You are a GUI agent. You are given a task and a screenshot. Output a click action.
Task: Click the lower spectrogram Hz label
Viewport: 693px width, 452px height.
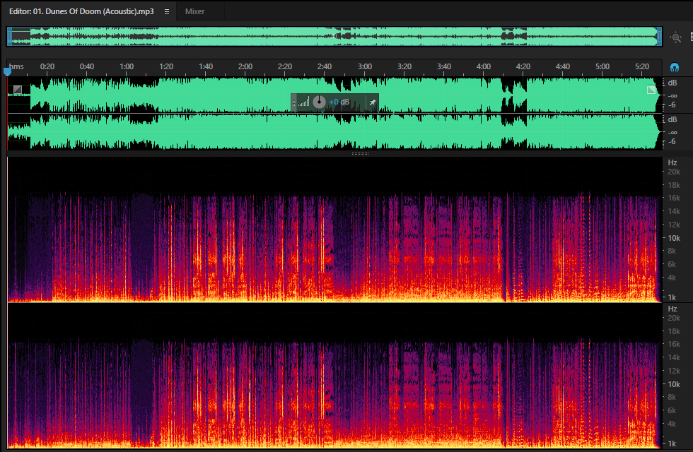(672, 309)
